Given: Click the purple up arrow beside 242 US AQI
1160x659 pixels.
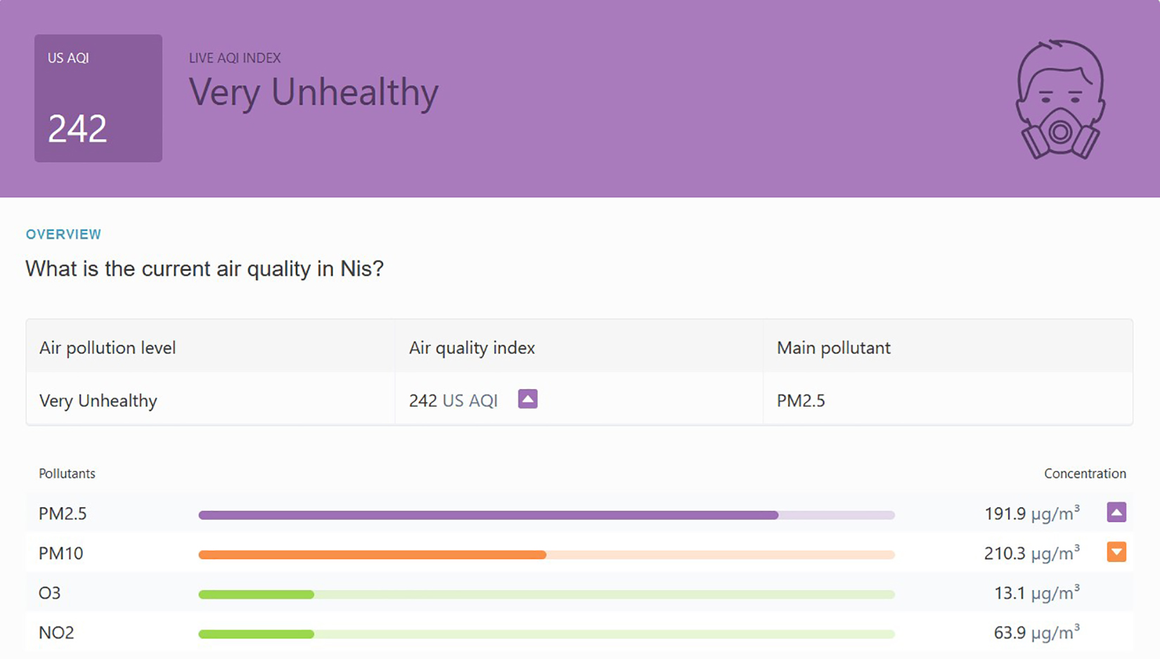Looking at the screenshot, I should coord(527,399).
